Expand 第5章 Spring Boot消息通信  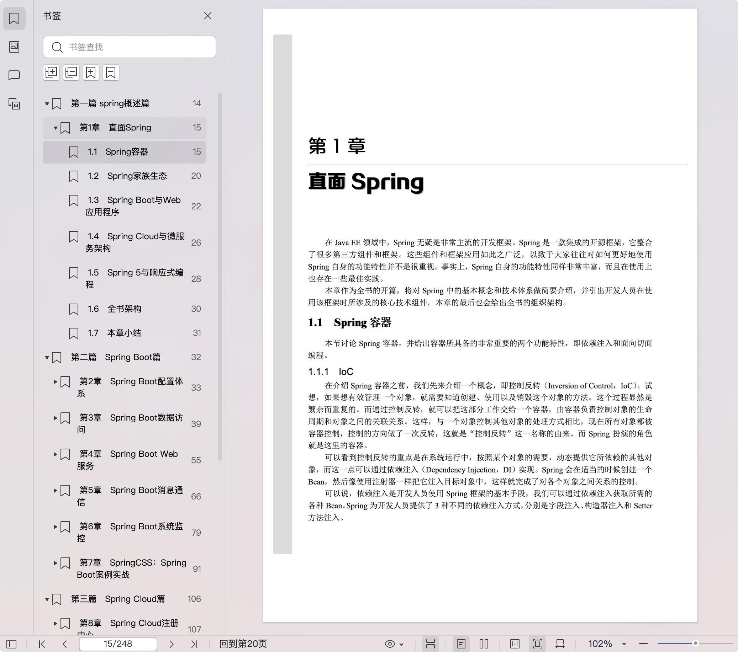click(x=56, y=491)
